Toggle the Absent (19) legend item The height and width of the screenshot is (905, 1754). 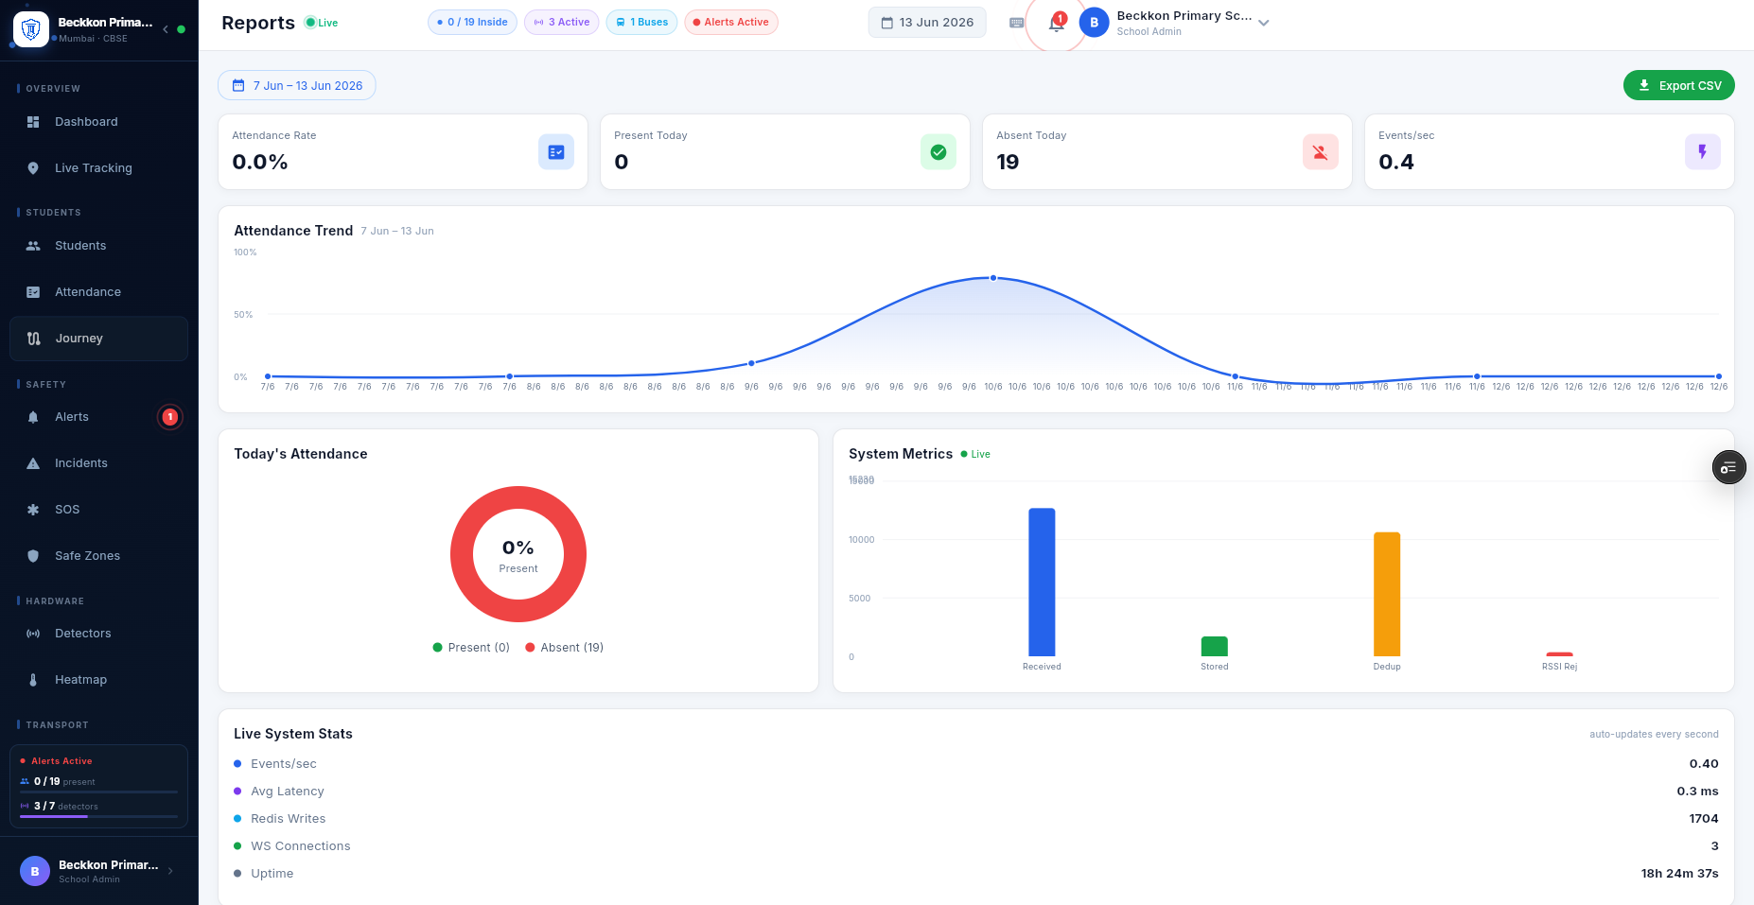pyautogui.click(x=565, y=648)
